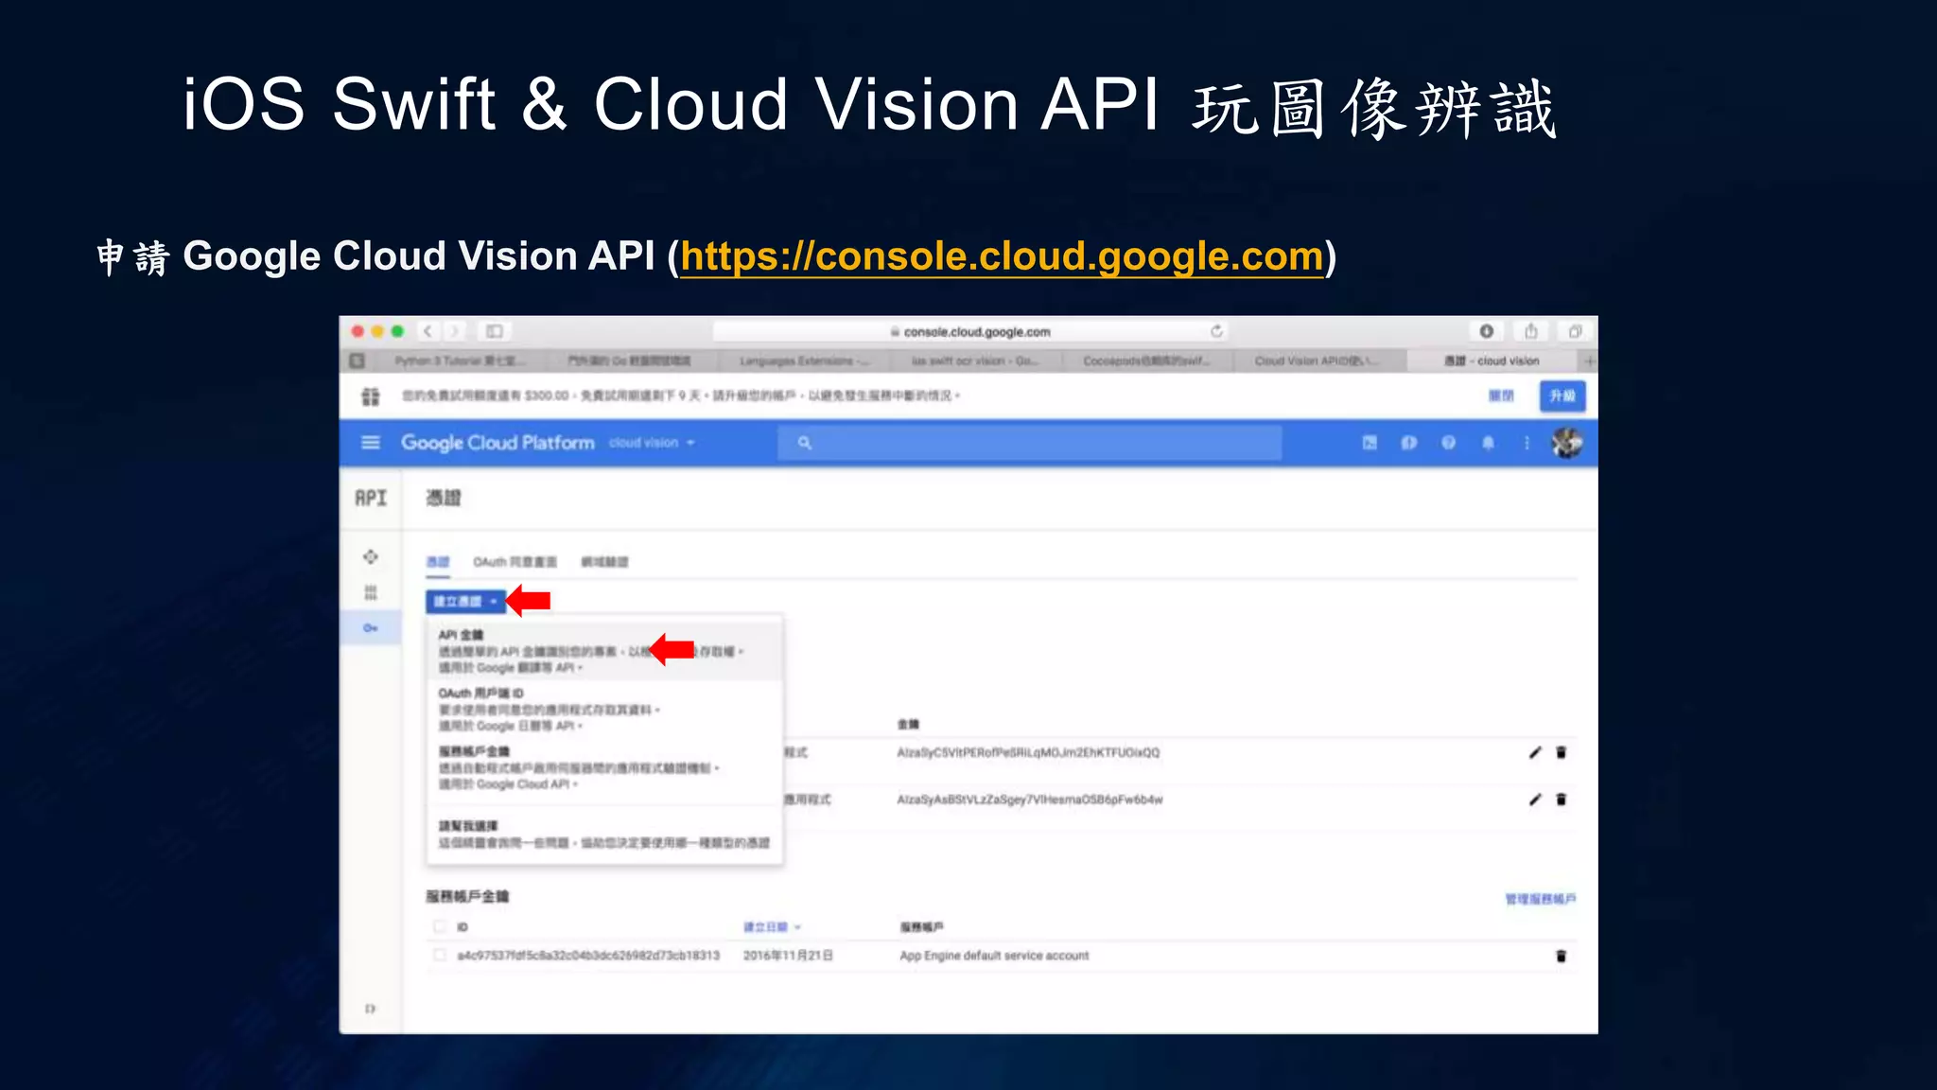
Task: Click the API section logo in sidebar
Action: [371, 498]
